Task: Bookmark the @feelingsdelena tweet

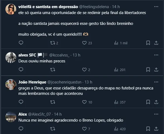Action: [x=148, y=43]
